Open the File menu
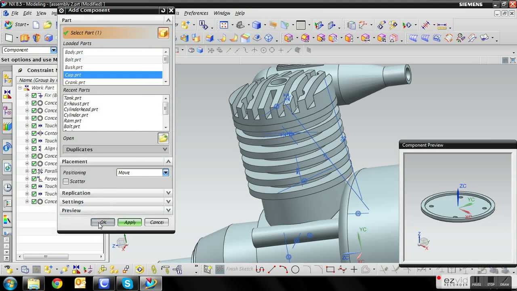The height and width of the screenshot is (291, 517). tap(15, 13)
